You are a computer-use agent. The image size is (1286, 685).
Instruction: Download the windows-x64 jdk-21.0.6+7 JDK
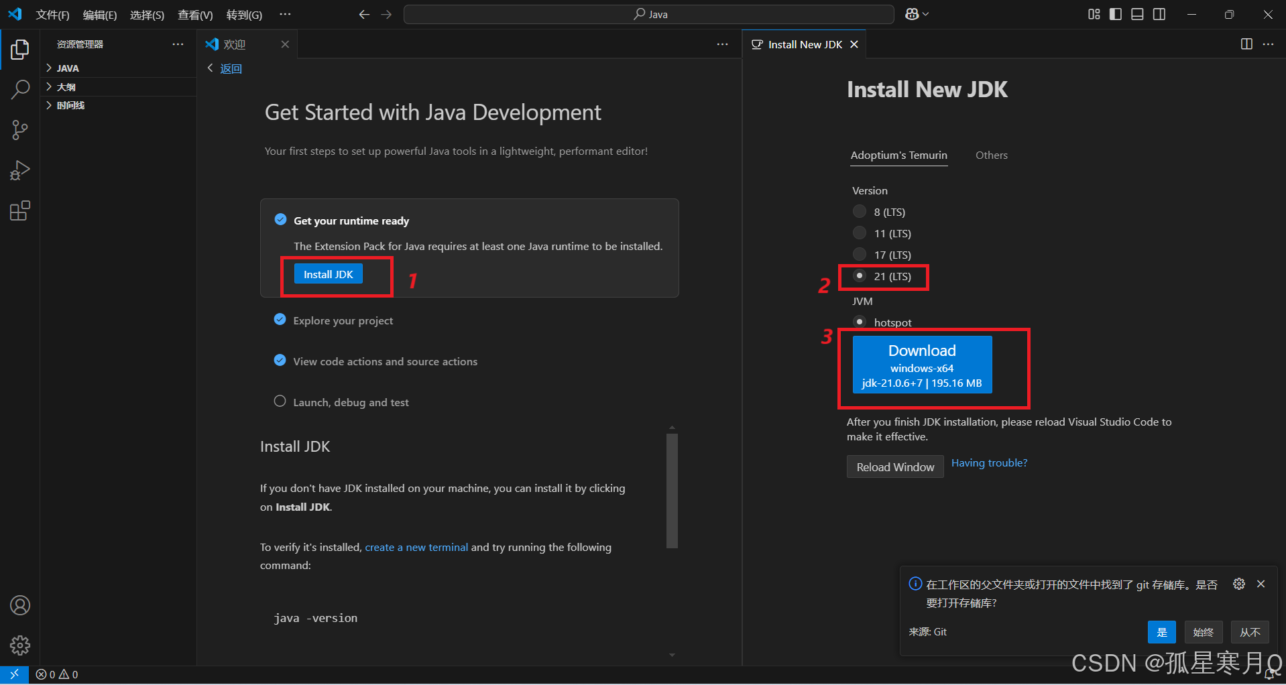coord(922,365)
